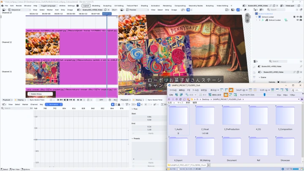Select the 99_Making folder
Viewport: 304px width, 171px height.
point(205,149)
